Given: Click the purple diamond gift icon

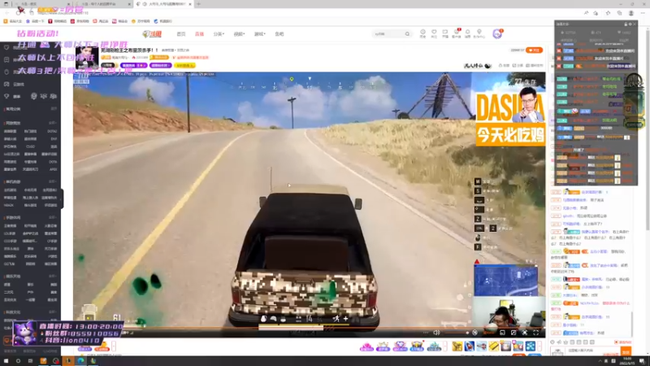Looking at the screenshot, I should (x=400, y=346).
